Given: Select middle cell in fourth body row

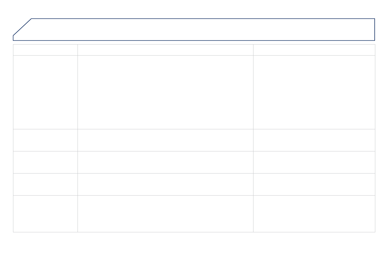Looking at the screenshot, I should pyautogui.click(x=165, y=184).
